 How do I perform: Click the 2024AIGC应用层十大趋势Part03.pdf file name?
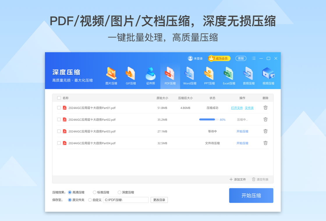point(92,131)
